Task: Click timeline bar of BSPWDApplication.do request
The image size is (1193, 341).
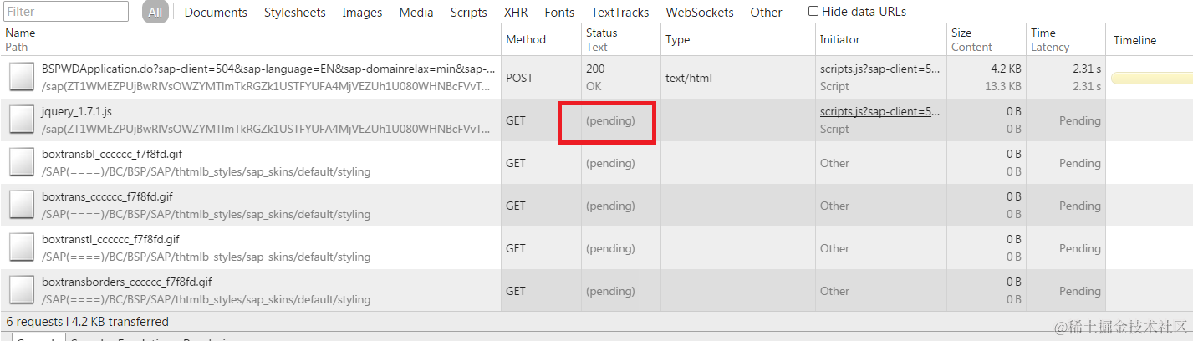Action: [1151, 78]
